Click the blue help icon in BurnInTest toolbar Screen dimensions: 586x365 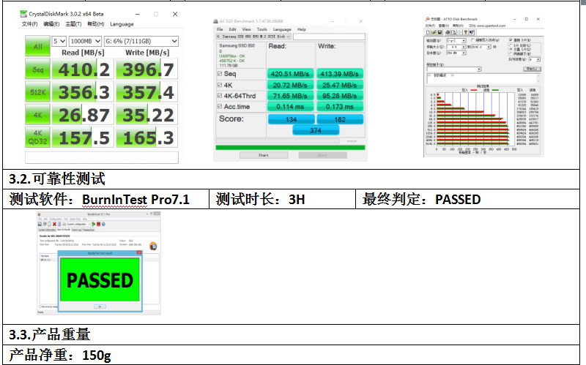[x=103, y=224]
